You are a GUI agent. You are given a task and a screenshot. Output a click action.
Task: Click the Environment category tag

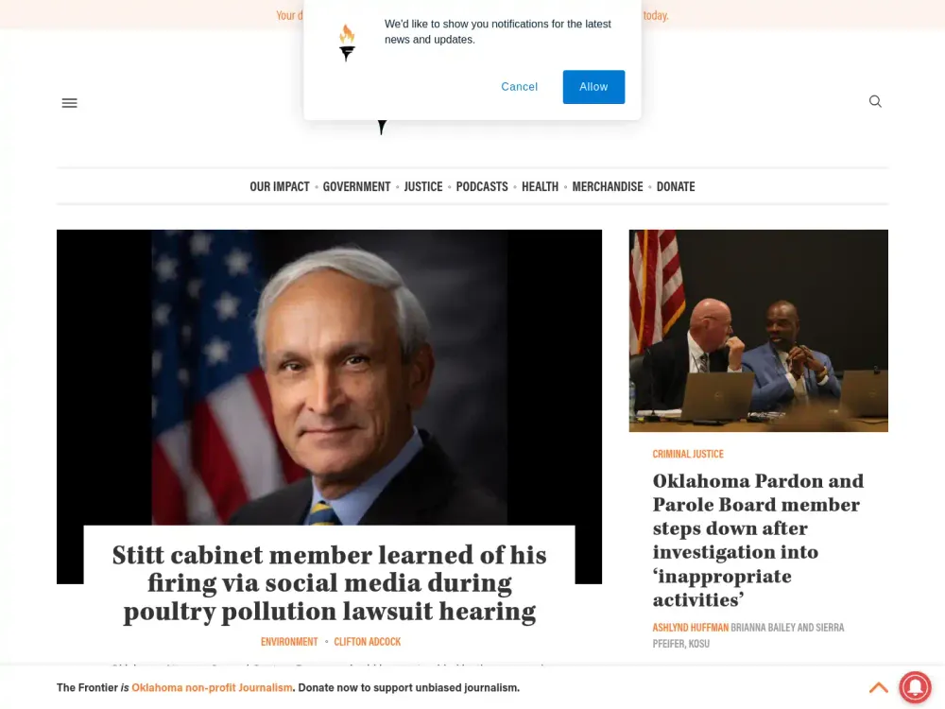(x=289, y=642)
